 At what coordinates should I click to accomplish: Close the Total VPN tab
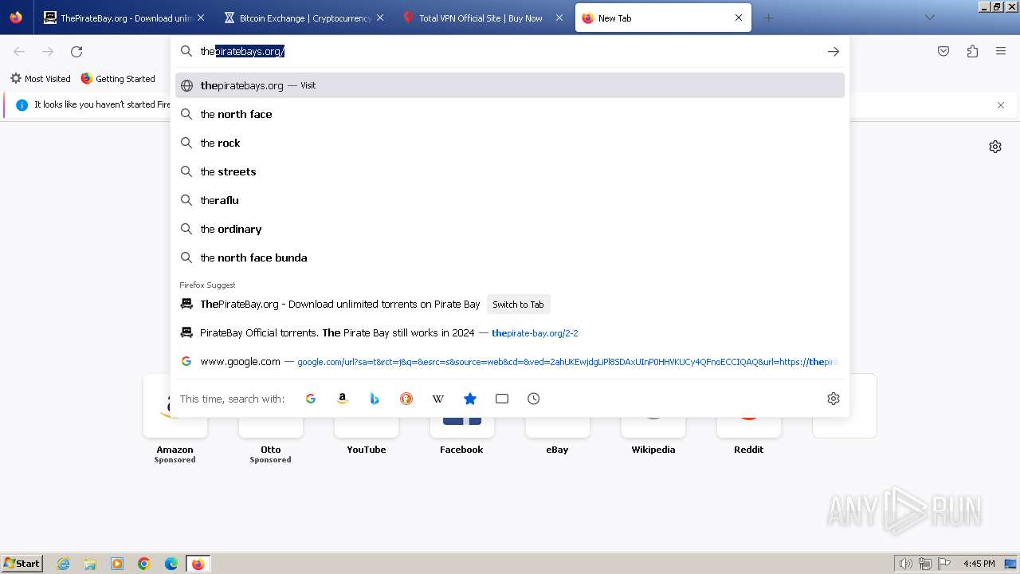tap(559, 18)
